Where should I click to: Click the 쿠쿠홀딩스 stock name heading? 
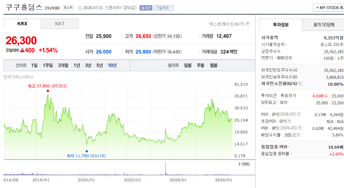point(24,7)
